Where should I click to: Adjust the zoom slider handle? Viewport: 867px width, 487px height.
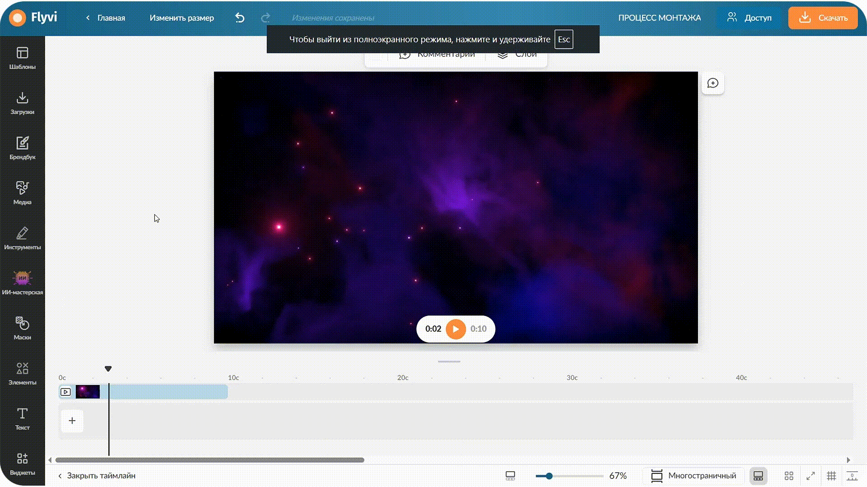(549, 476)
